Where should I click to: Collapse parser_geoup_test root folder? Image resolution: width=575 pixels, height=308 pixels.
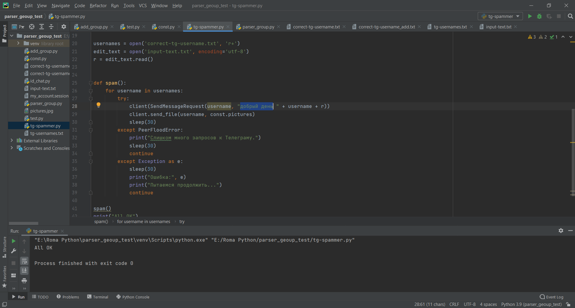(12, 36)
